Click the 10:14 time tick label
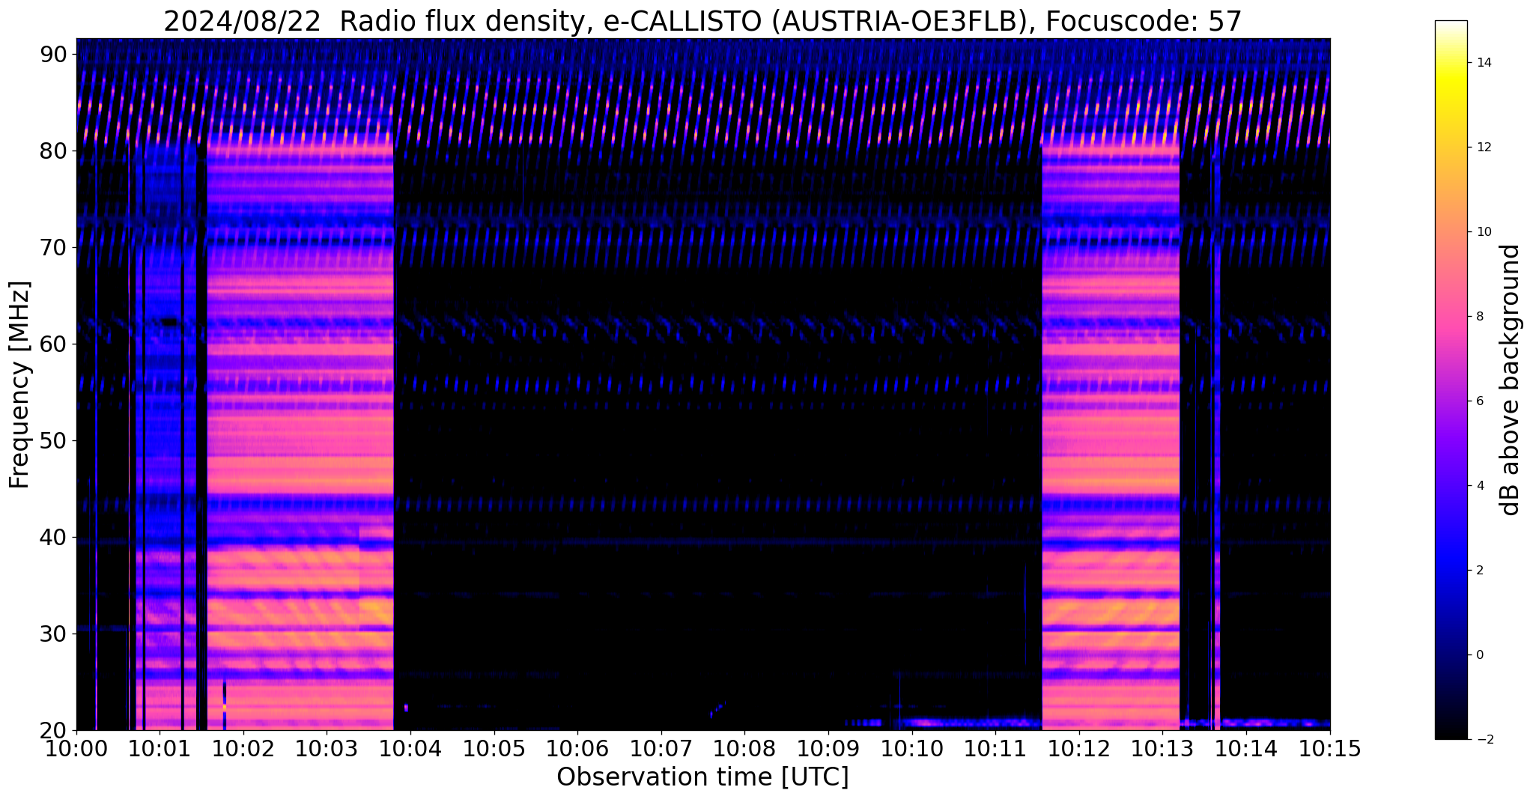This screenshot has width=1533, height=799. 1246,748
